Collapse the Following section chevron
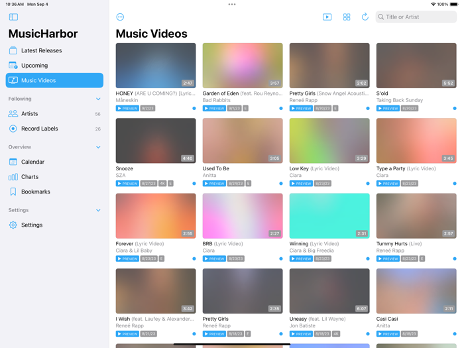 98,99
